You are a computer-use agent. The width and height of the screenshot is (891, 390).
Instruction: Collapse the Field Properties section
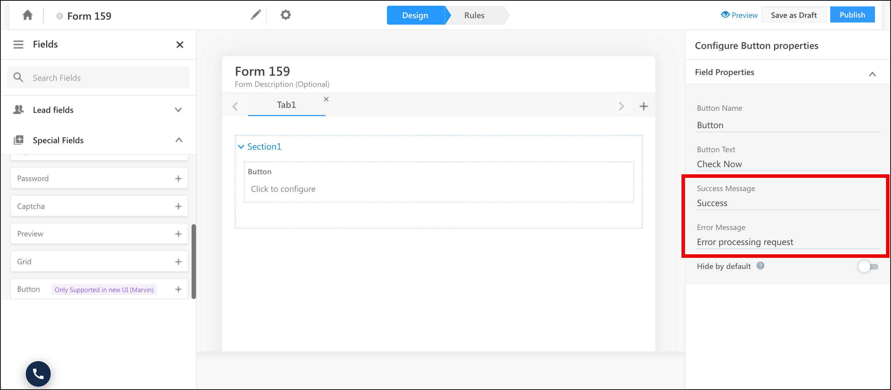(872, 74)
